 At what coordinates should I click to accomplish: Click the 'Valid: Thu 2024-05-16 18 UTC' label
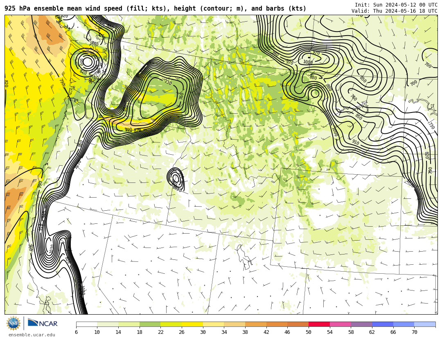pos(395,11)
